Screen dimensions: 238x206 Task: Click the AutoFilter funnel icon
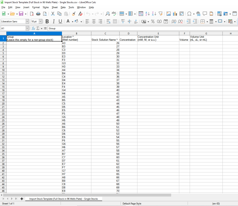[161, 14]
